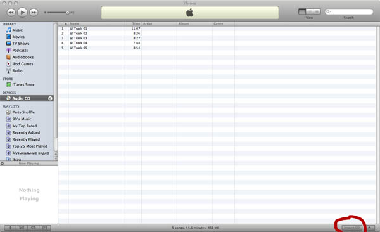380x232 pixels.
Task: Select the 7:44 time cell
Action: click(x=136, y=43)
